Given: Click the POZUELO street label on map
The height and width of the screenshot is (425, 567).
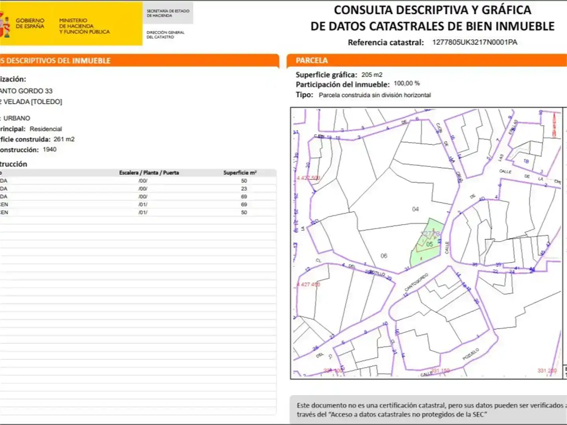Looking at the screenshot, I should [471, 354].
